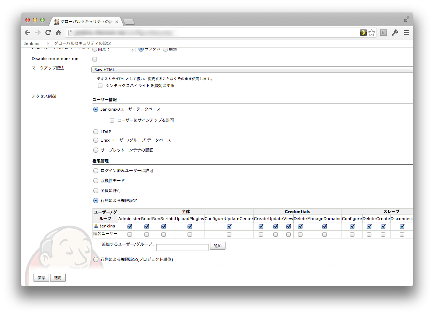
Task: Expand the breadcrumb arrow after Jenkins
Action: 48,43
